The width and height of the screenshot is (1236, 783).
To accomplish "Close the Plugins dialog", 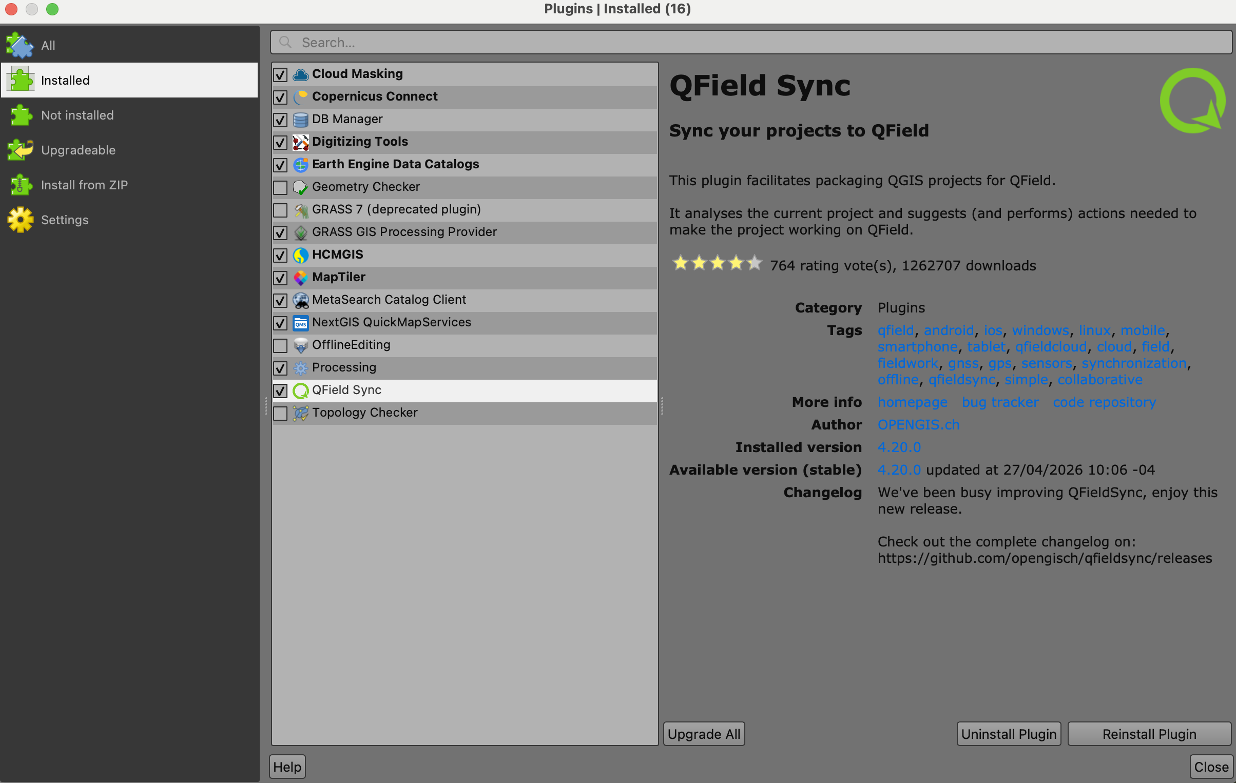I will click(1211, 767).
